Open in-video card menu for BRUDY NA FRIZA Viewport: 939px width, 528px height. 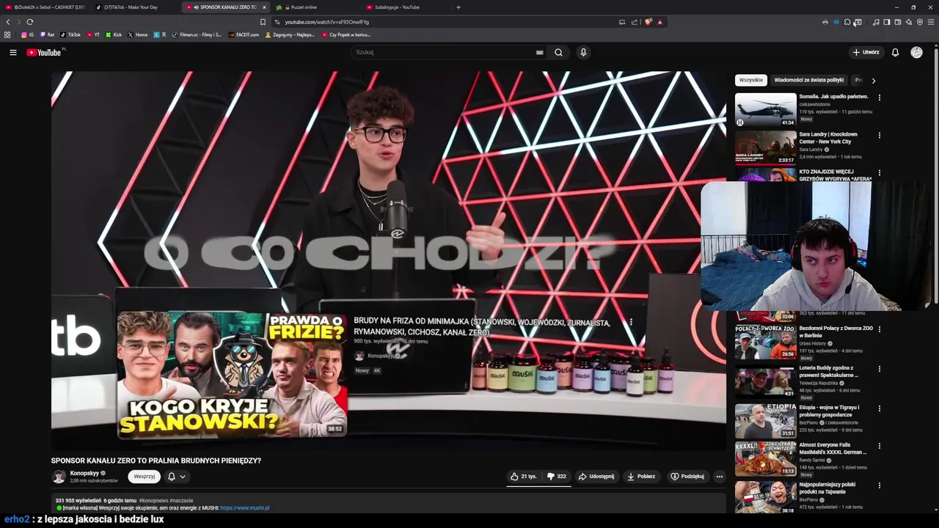coord(630,322)
